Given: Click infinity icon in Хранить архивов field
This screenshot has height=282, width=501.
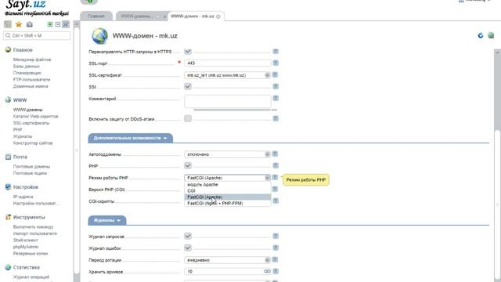Looking at the screenshot, I should tap(267, 272).
